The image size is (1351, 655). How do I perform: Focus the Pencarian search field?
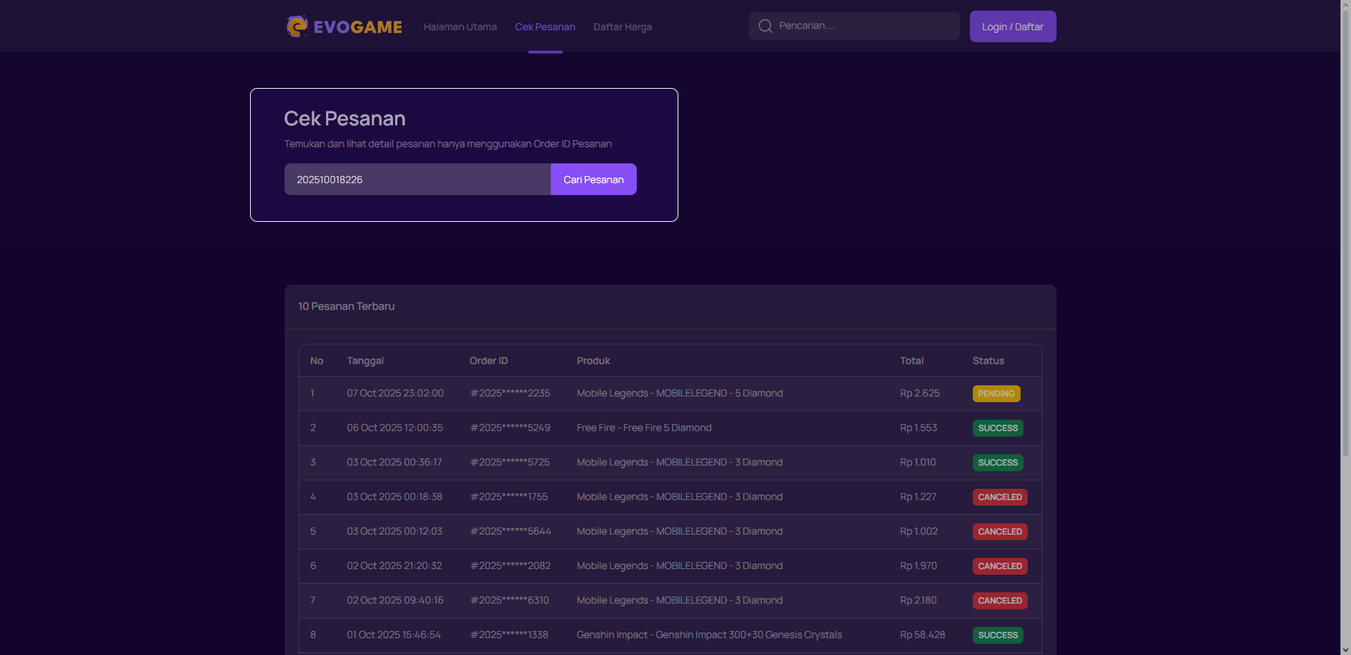click(x=854, y=26)
